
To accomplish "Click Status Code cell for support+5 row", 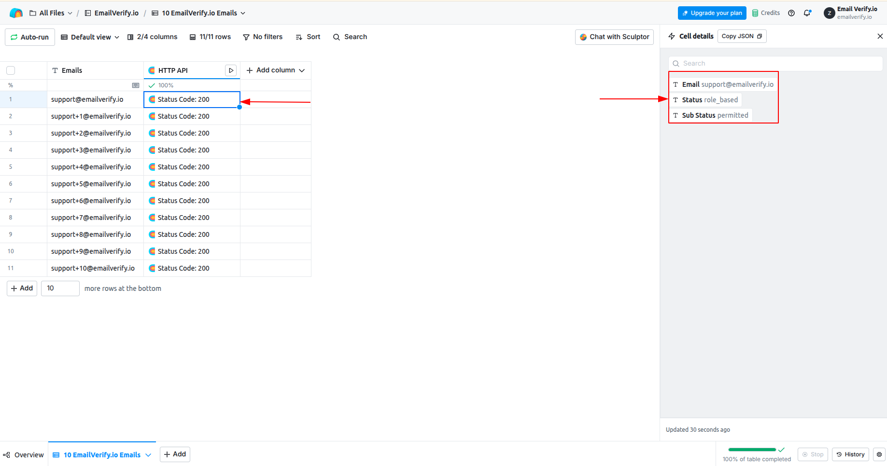I will click(x=192, y=184).
